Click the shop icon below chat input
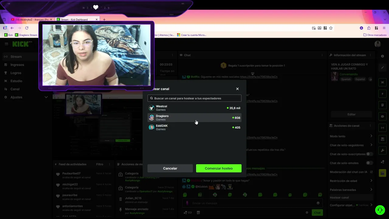 click(x=198, y=213)
